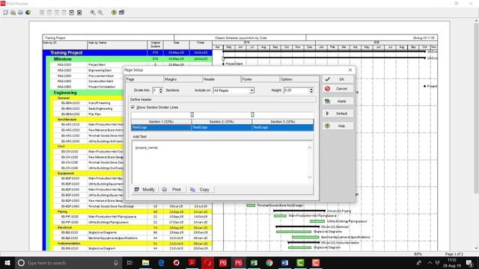Select Section 2 Text/Logo cell
479x269 pixels.
click(x=222, y=127)
